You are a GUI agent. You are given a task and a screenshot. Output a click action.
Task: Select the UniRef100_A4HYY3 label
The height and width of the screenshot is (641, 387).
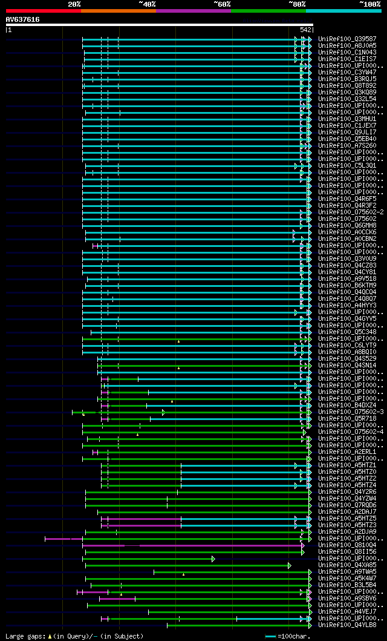coord(348,306)
